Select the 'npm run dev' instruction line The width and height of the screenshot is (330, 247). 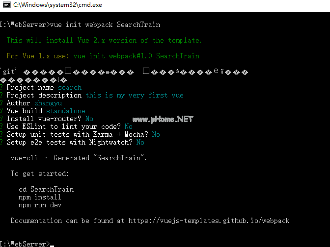(x=40, y=205)
